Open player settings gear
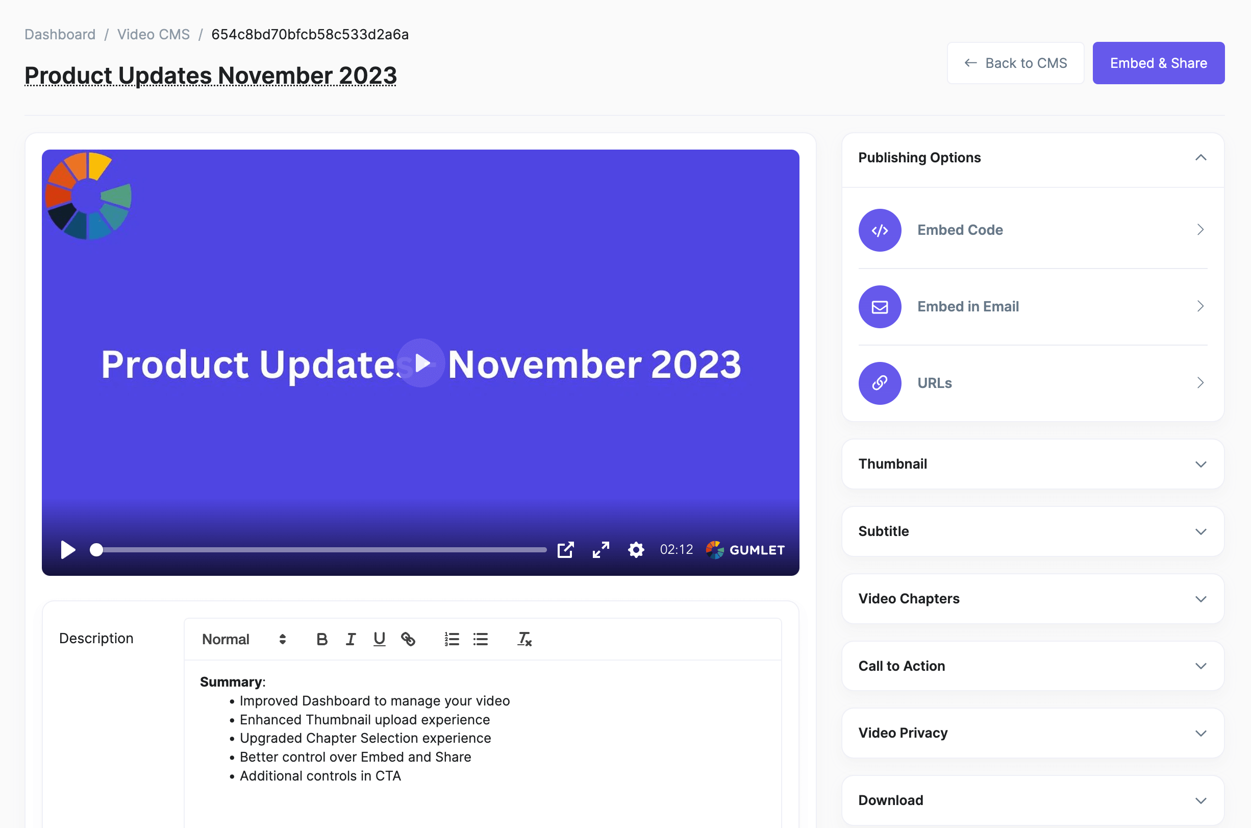This screenshot has height=828, width=1251. tap(636, 550)
